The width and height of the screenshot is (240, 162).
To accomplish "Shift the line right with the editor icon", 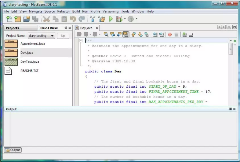I will 162,34.
